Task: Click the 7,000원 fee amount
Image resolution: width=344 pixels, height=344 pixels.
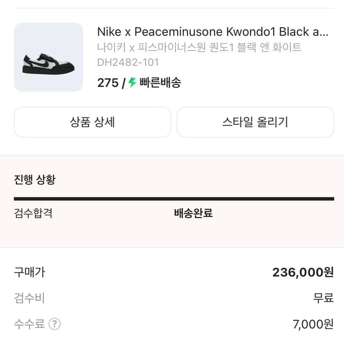Action: click(313, 324)
